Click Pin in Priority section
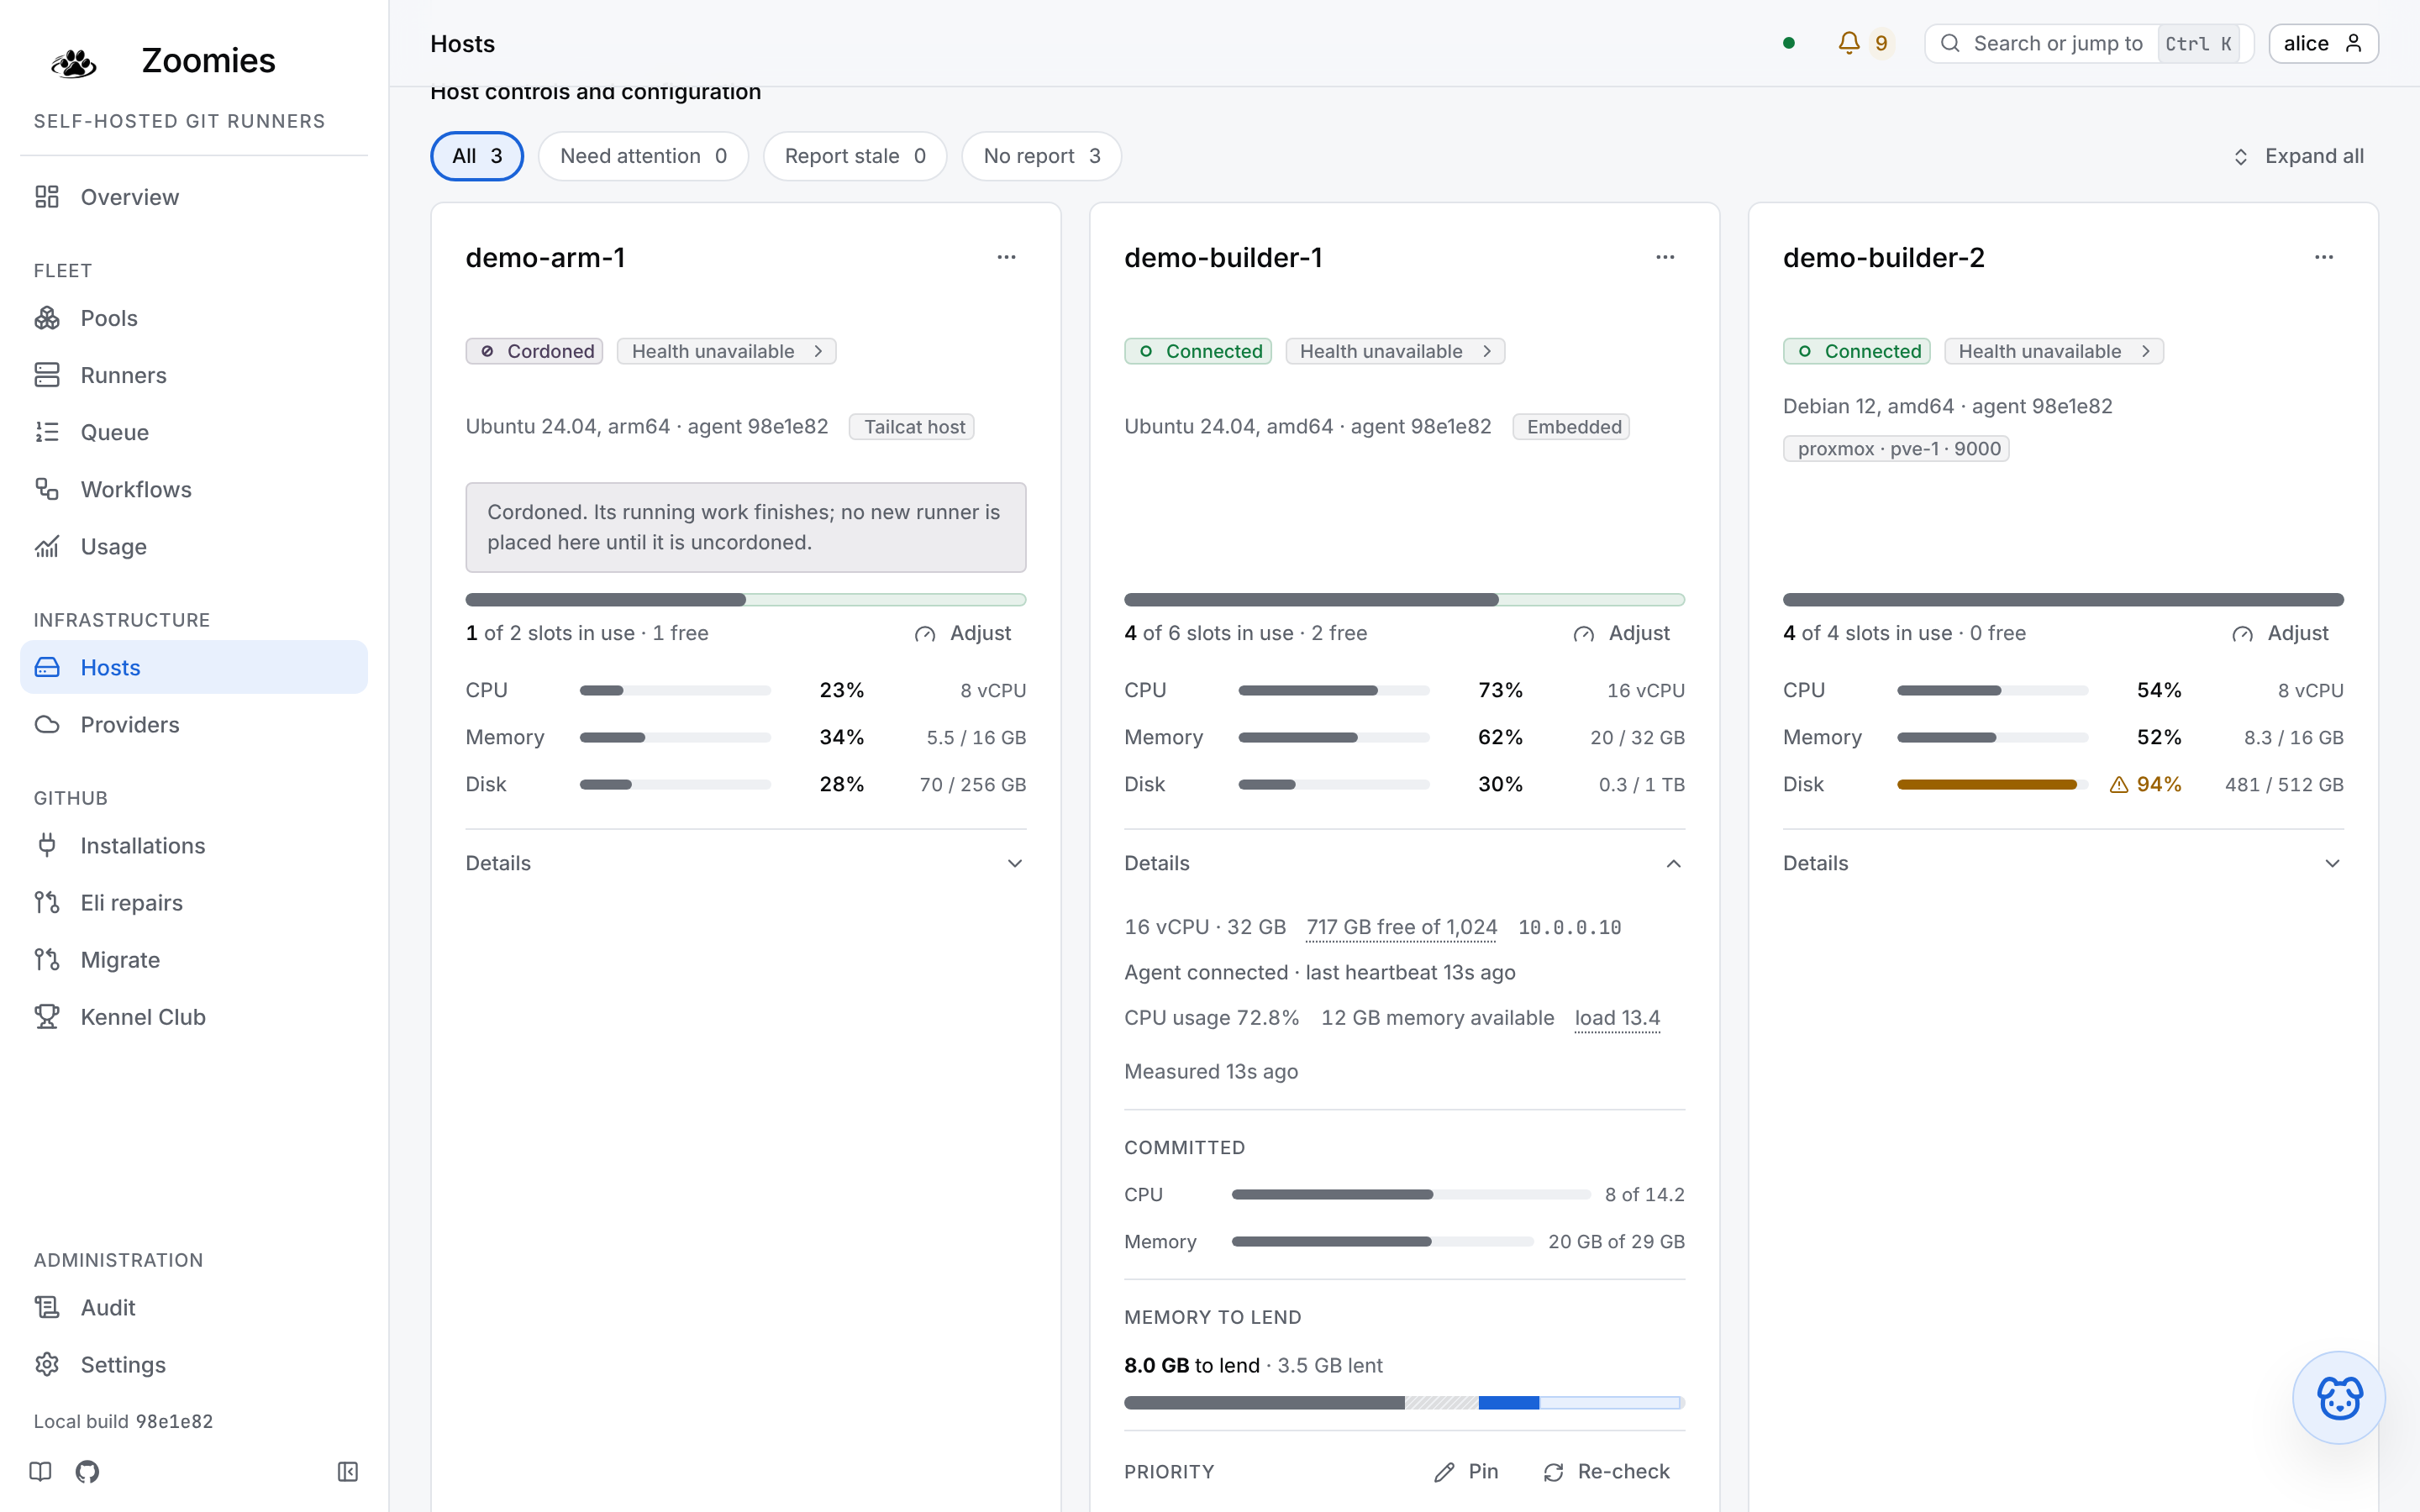This screenshot has width=2420, height=1512. click(x=1466, y=1471)
